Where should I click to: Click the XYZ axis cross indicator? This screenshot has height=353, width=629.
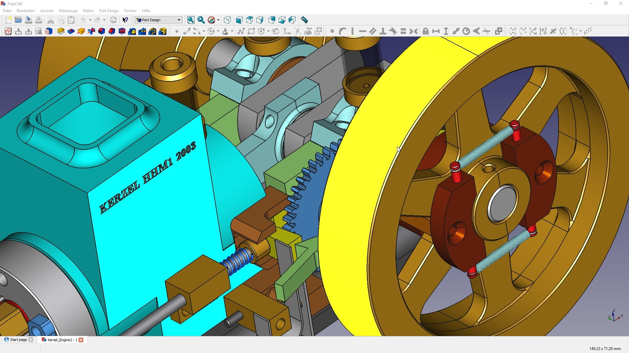click(615, 315)
